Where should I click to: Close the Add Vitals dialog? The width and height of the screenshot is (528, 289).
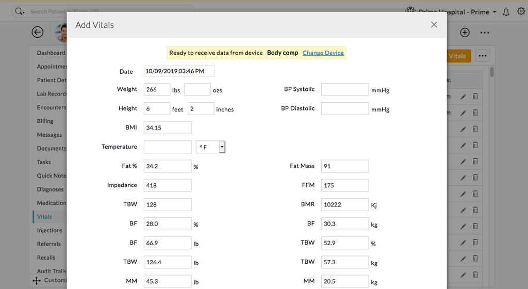point(434,25)
